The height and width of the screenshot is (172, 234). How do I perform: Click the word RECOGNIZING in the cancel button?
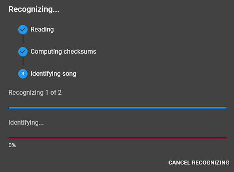tap(211, 163)
